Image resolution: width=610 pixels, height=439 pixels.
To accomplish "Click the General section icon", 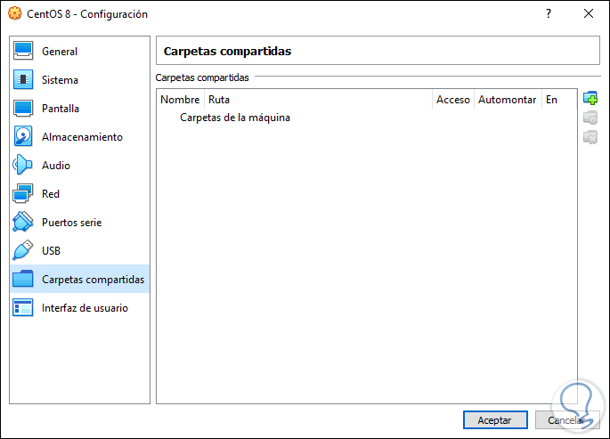I will pyautogui.click(x=23, y=52).
